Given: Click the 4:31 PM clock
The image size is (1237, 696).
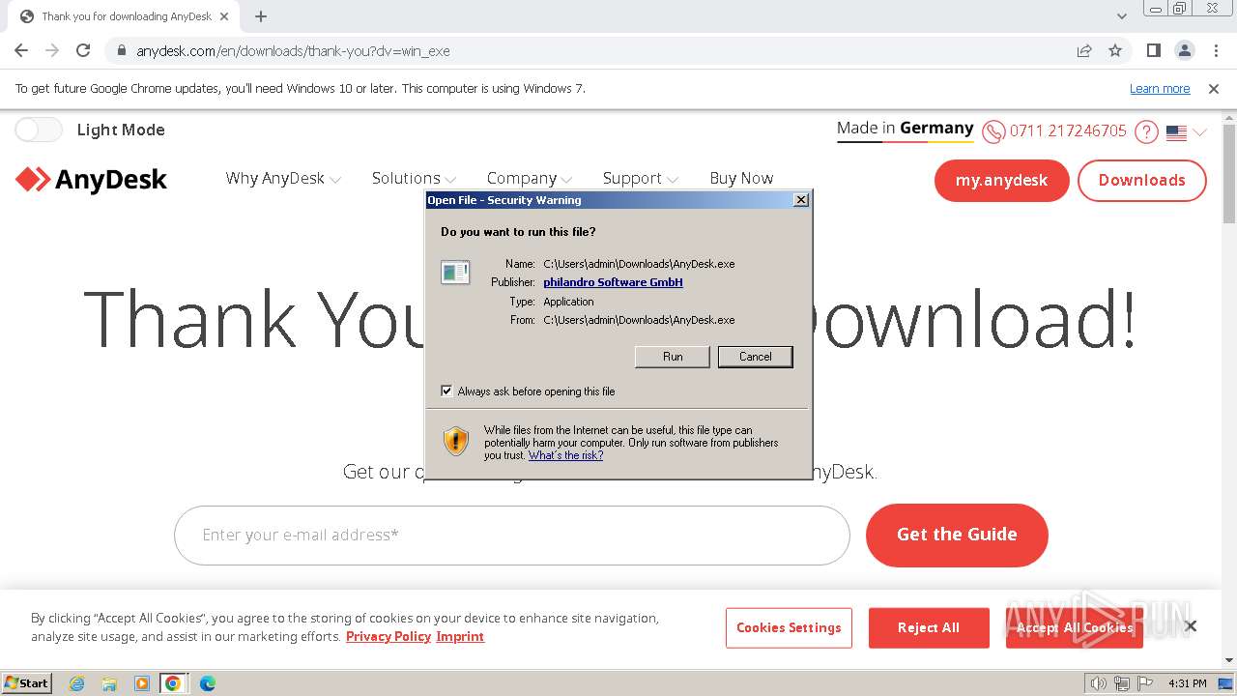Looking at the screenshot, I should pos(1188,683).
